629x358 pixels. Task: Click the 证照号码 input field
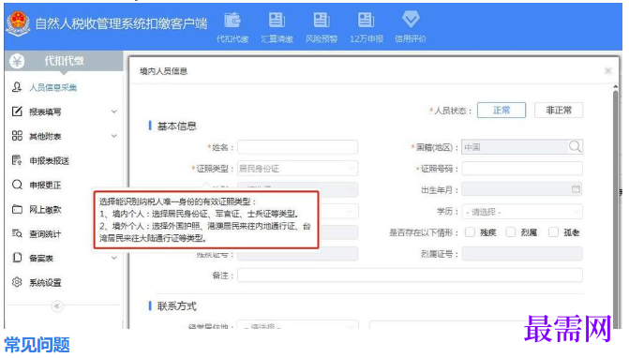click(522, 169)
